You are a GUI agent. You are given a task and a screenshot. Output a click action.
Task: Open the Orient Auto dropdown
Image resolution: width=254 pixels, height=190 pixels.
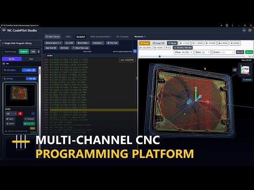223,52
